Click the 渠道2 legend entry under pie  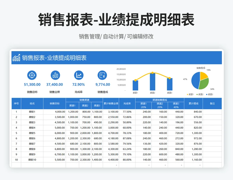click(200, 94)
